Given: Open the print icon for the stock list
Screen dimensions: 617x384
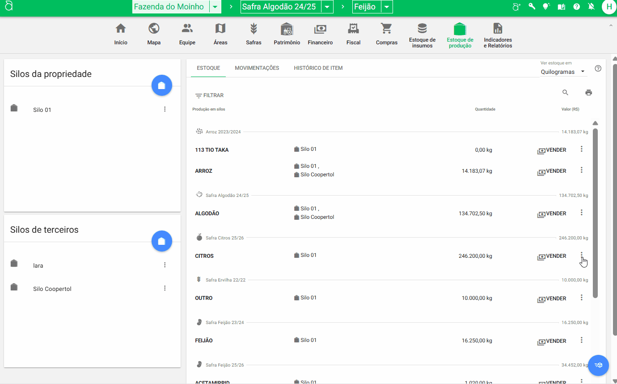Looking at the screenshot, I should click(588, 92).
